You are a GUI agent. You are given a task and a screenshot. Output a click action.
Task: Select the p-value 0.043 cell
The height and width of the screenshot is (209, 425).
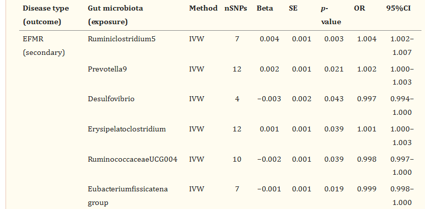tap(334, 99)
